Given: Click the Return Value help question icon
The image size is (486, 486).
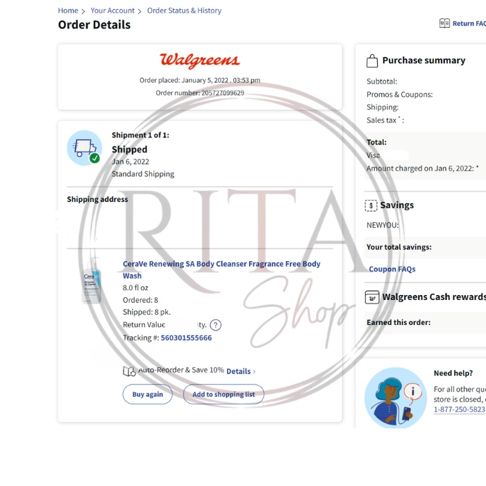Looking at the screenshot, I should pyautogui.click(x=215, y=325).
